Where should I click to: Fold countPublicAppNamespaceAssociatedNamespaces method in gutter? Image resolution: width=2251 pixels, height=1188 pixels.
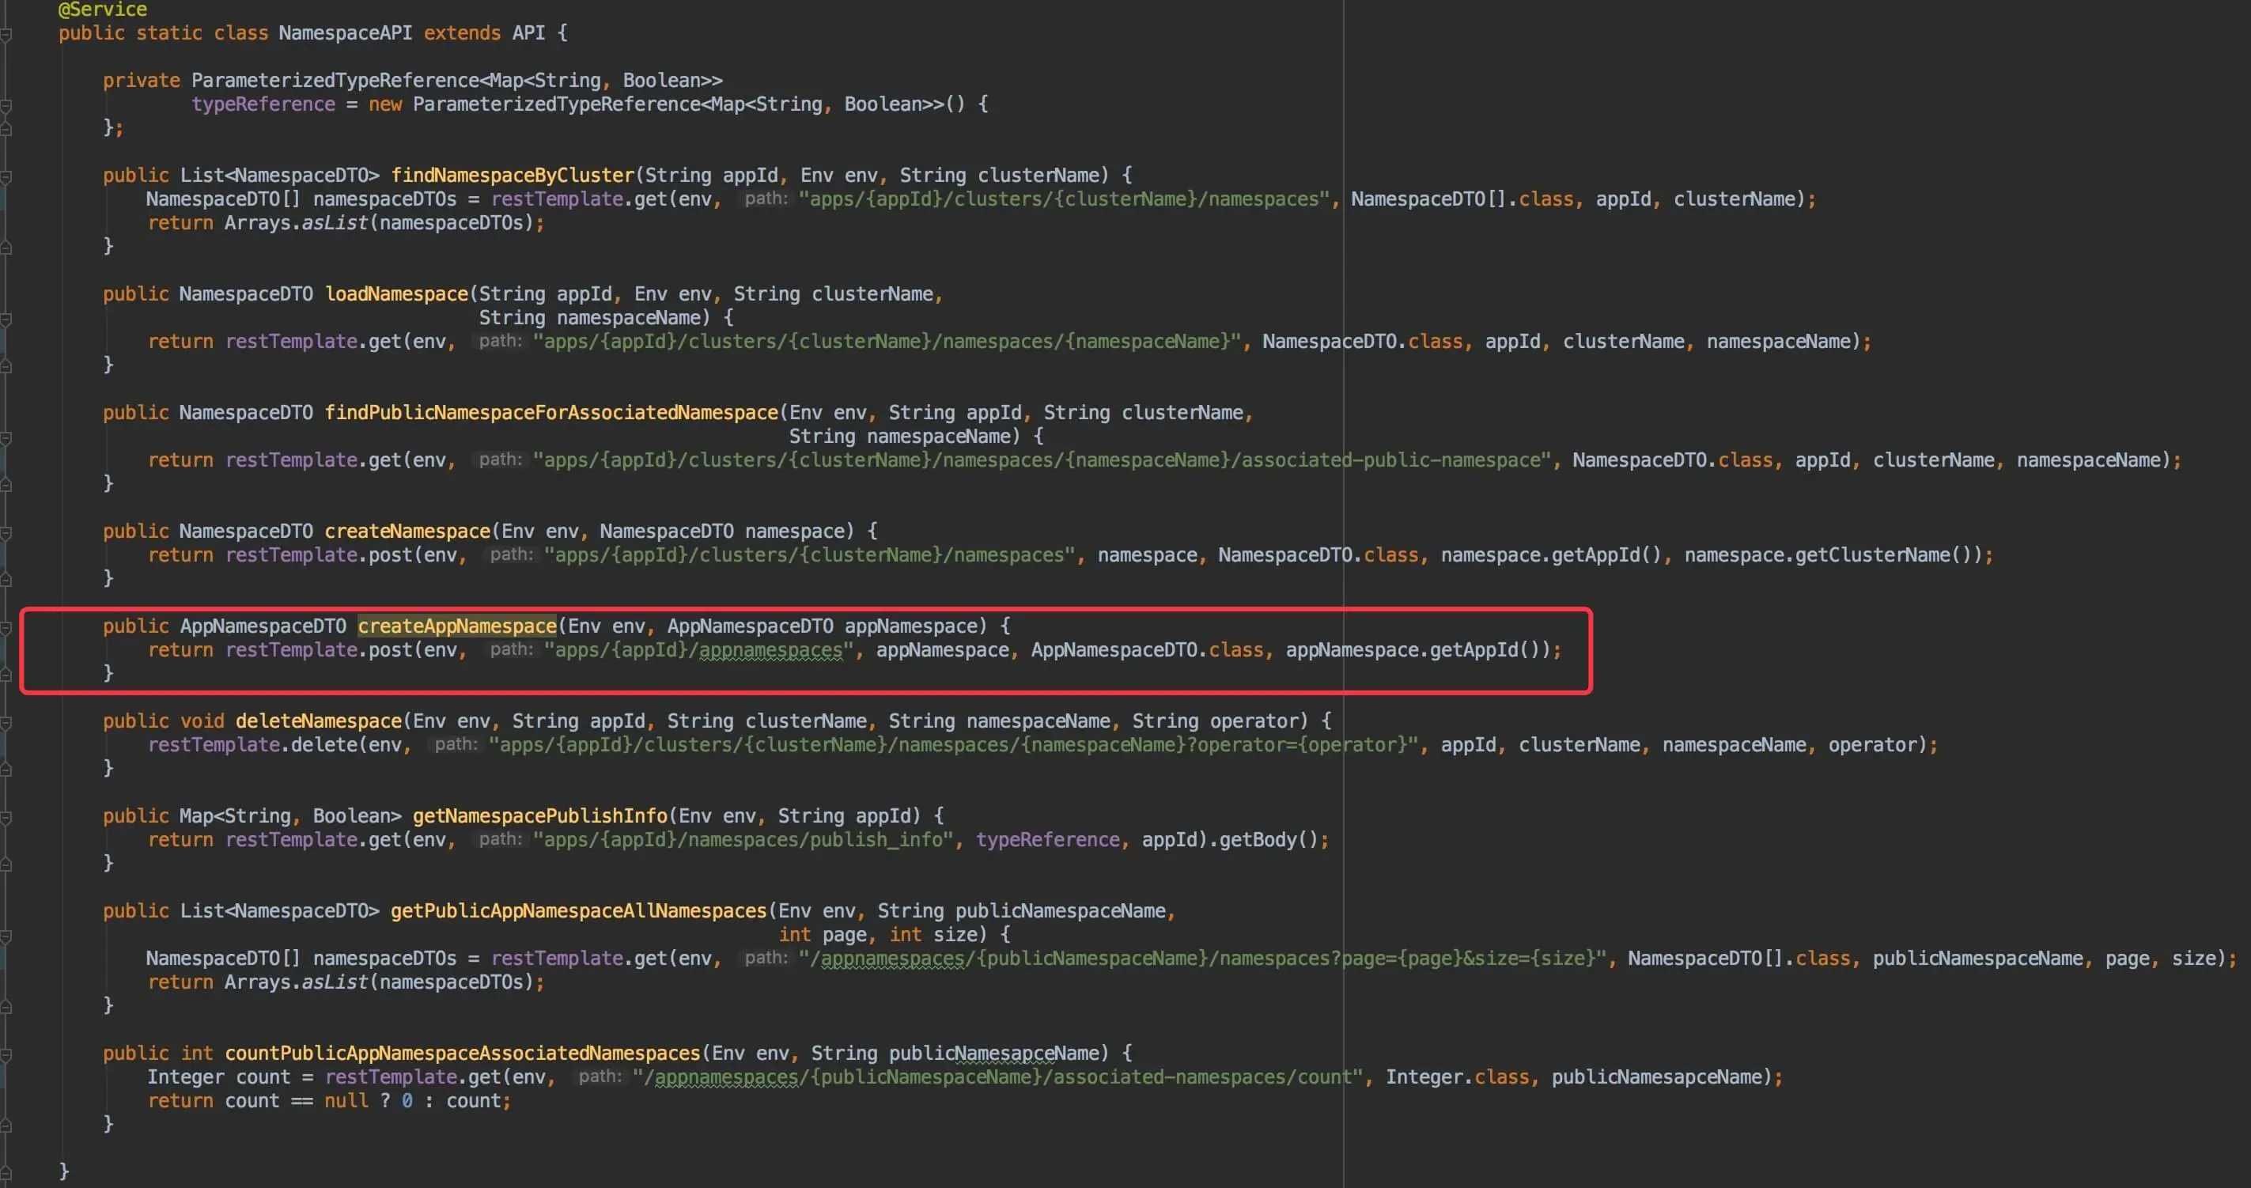pos(6,1055)
